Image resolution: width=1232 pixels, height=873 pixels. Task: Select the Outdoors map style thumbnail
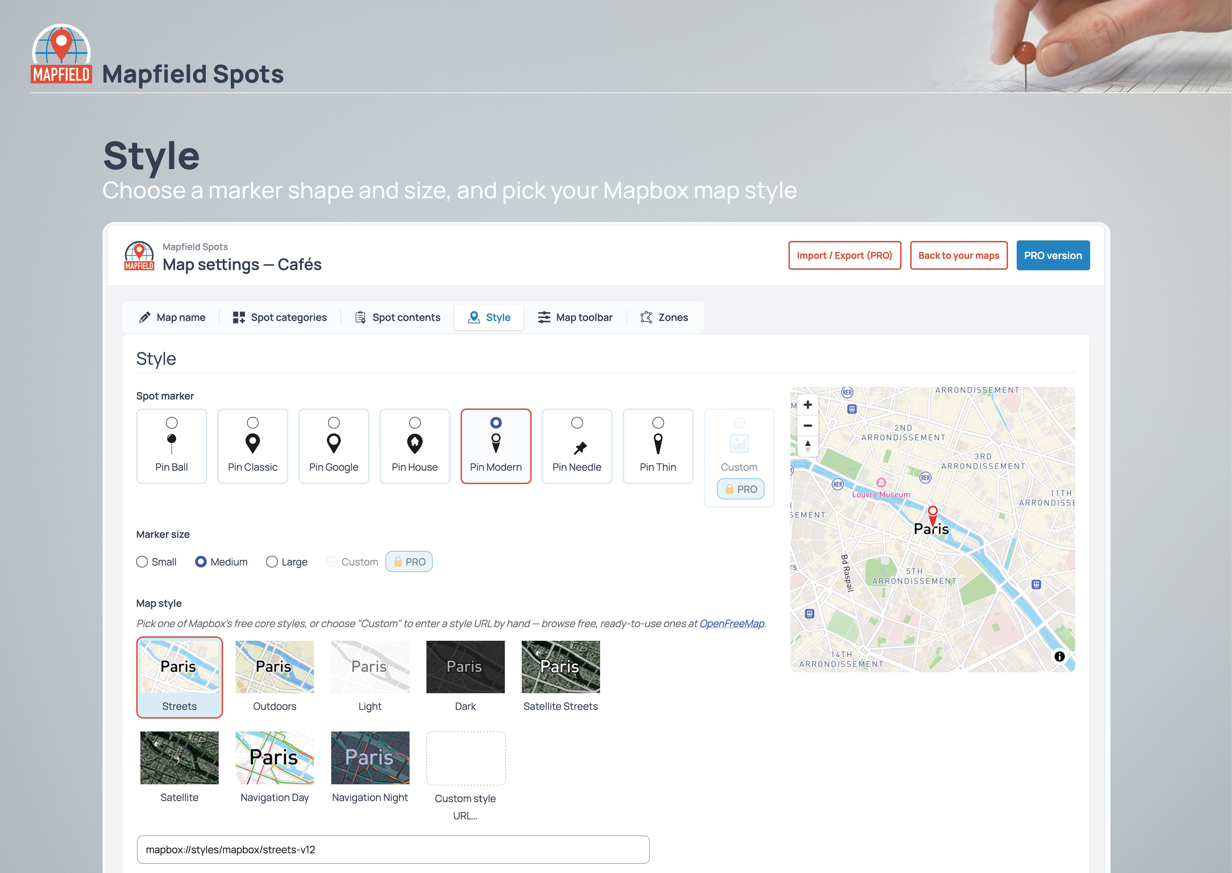pyautogui.click(x=275, y=667)
